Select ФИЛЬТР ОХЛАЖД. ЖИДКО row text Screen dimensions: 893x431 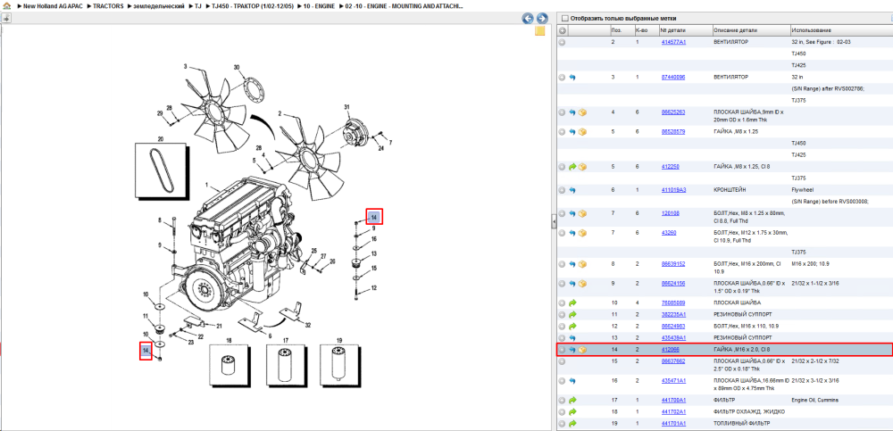click(749, 411)
